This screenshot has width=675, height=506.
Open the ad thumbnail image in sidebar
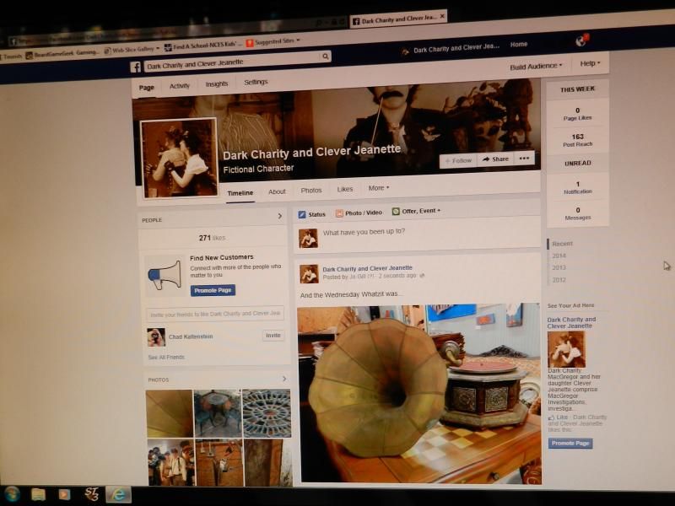tap(566, 349)
